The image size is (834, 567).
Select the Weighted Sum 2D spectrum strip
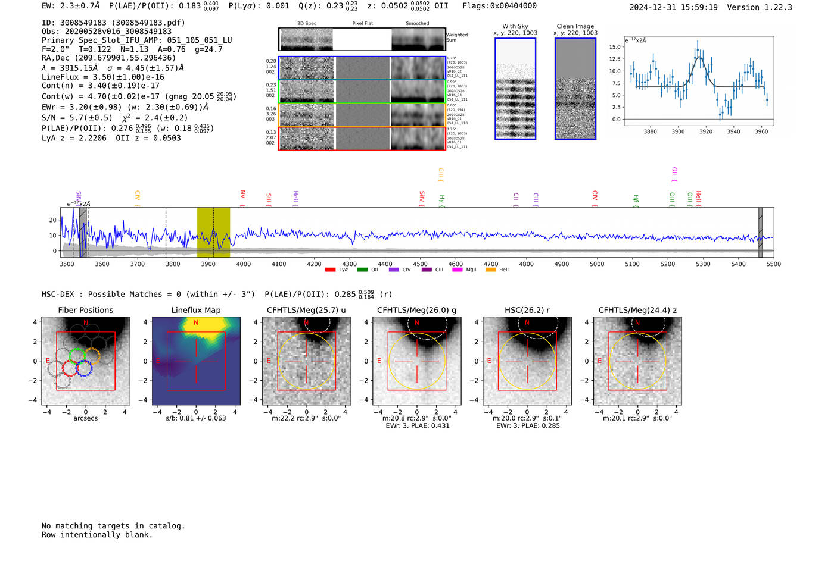coord(362,39)
